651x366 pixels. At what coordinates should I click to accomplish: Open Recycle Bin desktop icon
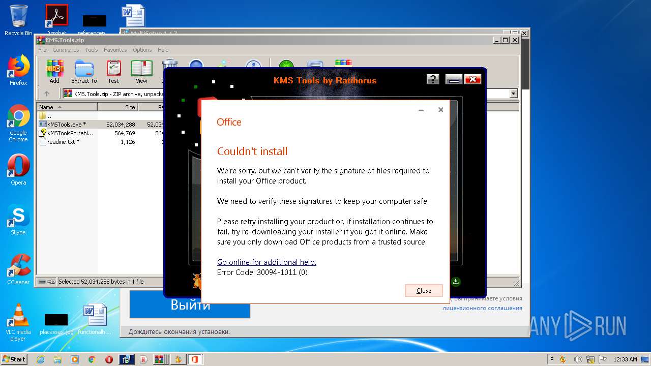[18, 20]
